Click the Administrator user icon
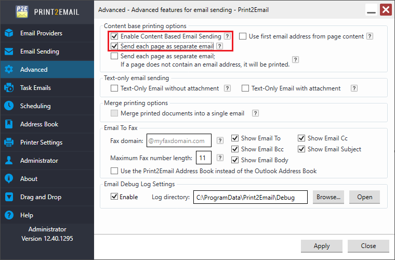Screen dimensions: 395x260 9,161
